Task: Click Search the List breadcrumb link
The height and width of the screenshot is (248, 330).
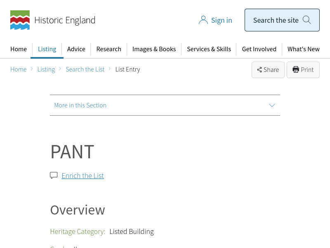Action: point(85,69)
